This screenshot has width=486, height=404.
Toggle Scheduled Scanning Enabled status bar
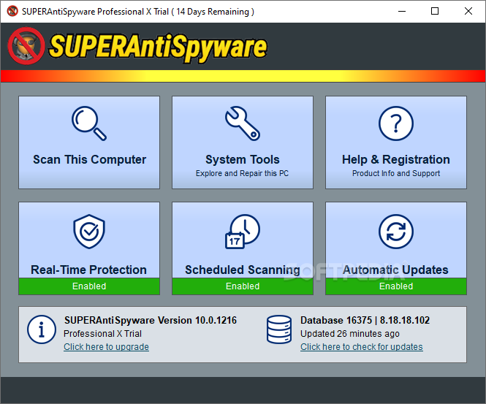(x=243, y=286)
